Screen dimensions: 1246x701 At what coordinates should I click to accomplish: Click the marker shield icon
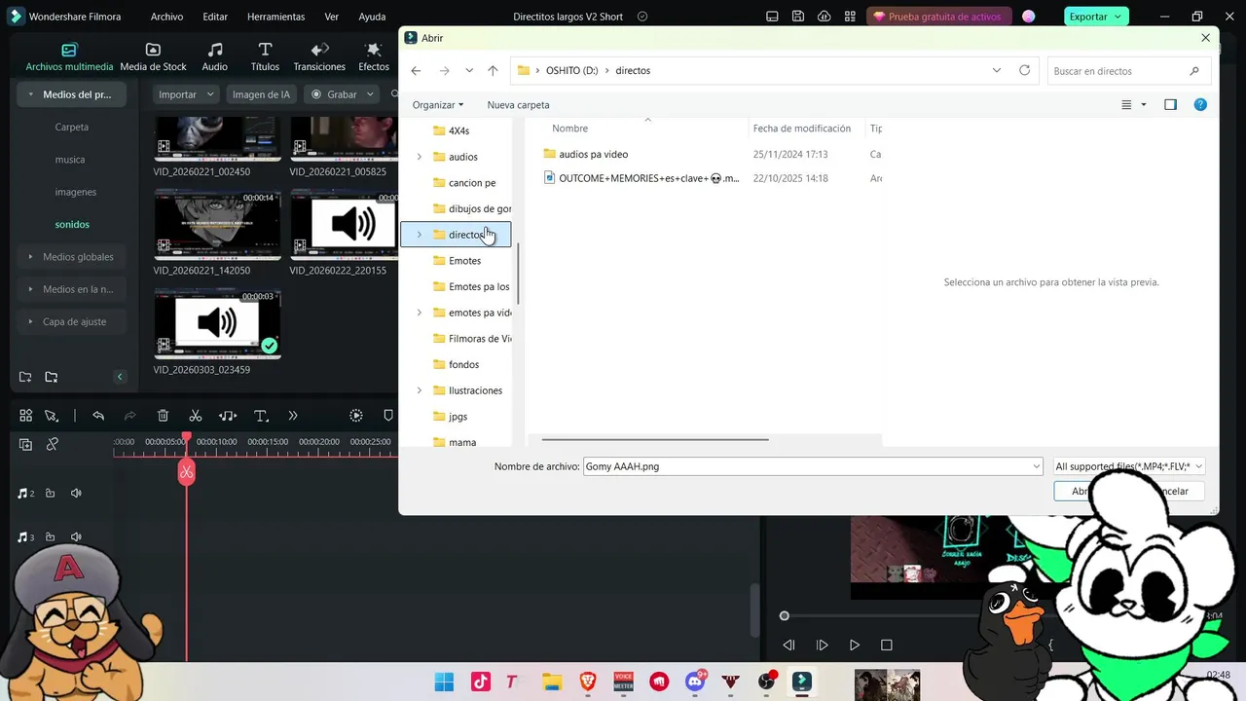click(x=388, y=416)
